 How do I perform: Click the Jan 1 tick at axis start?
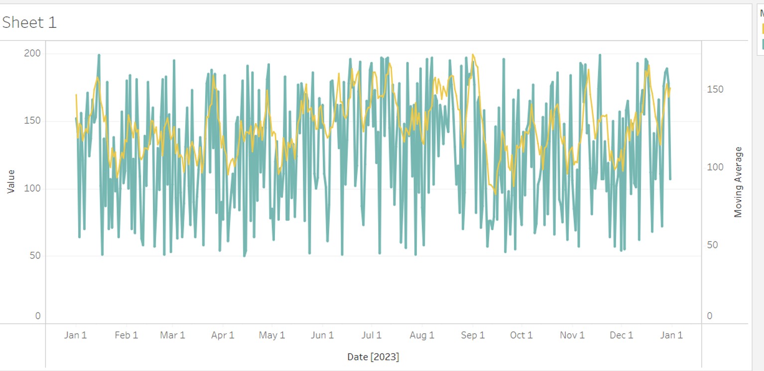75,335
